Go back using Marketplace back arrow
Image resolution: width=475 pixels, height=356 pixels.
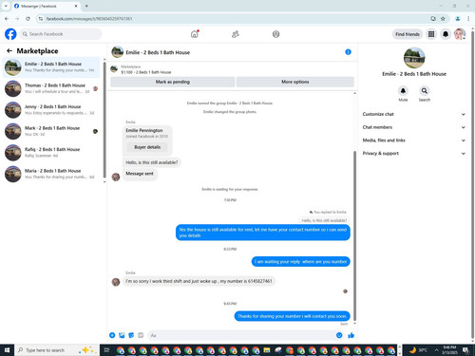coord(9,50)
